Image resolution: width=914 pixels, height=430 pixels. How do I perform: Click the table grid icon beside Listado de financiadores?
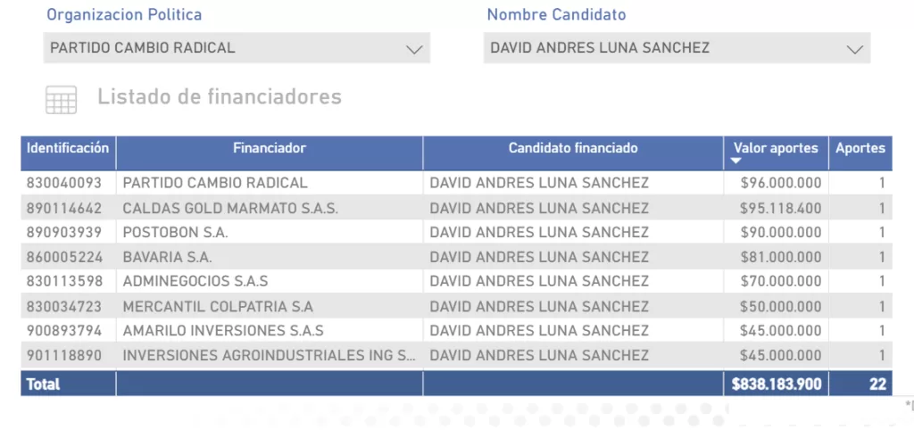[x=62, y=100]
